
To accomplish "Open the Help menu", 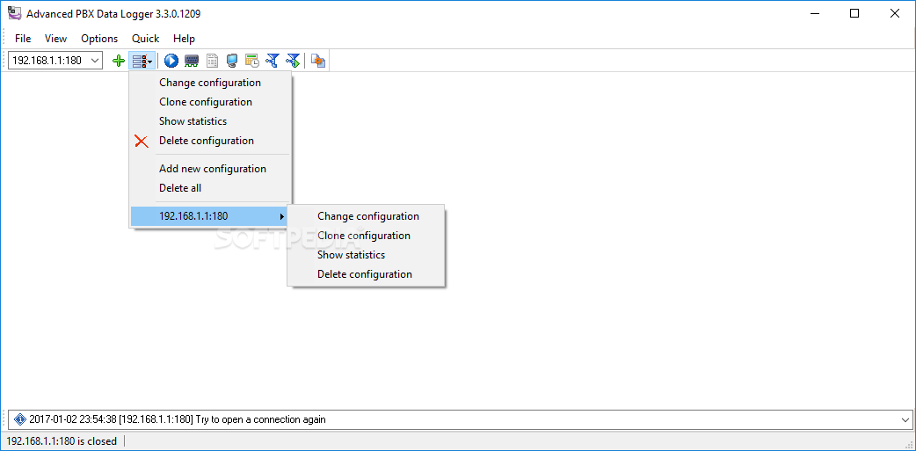I will (x=184, y=39).
